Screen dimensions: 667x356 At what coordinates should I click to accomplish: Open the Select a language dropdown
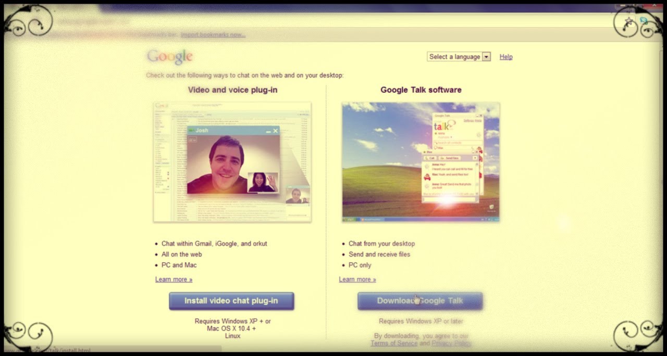click(x=459, y=57)
